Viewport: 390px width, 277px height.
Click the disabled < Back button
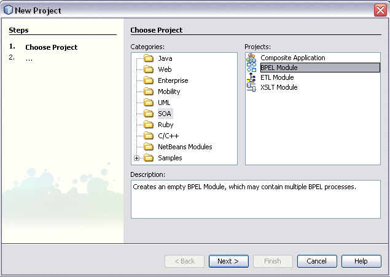coord(184,261)
